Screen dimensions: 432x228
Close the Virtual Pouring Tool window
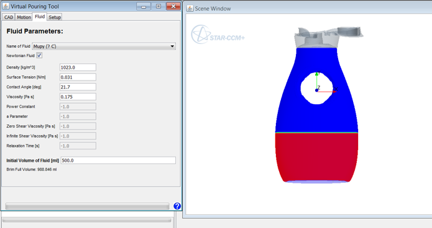(173, 6)
